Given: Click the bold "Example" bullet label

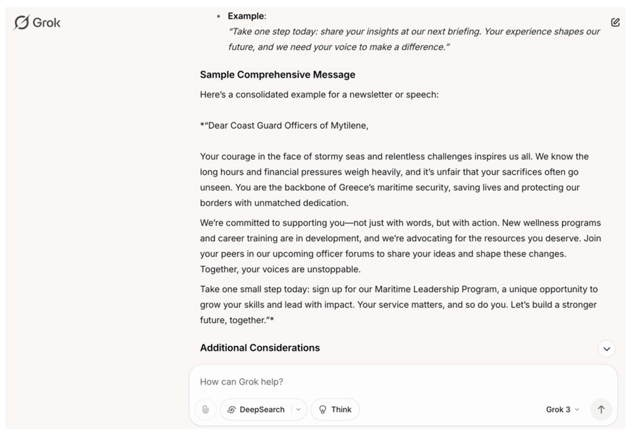Looking at the screenshot, I should pyautogui.click(x=246, y=16).
